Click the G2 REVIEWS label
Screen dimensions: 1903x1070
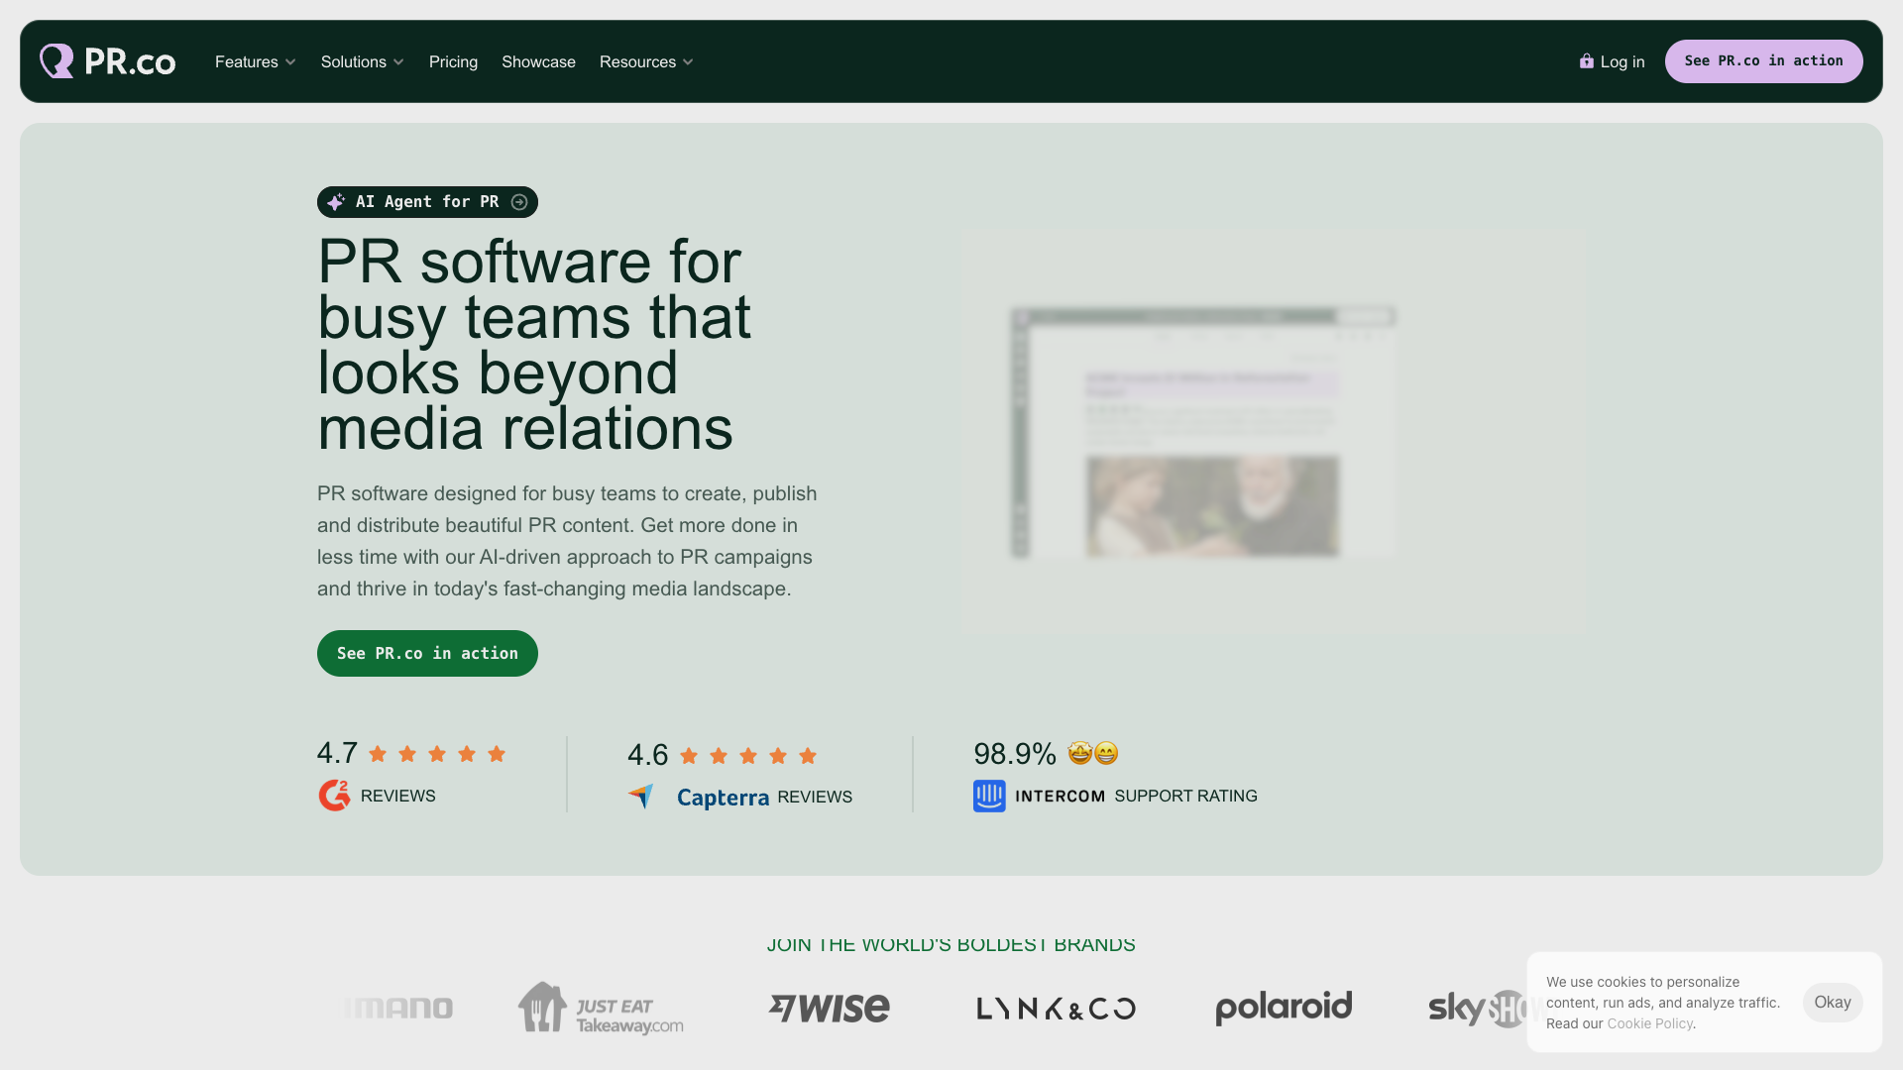click(397, 796)
